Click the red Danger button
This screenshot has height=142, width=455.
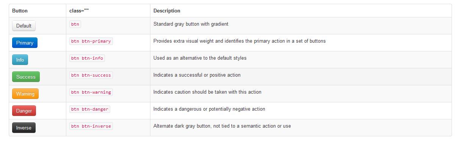(x=24, y=111)
